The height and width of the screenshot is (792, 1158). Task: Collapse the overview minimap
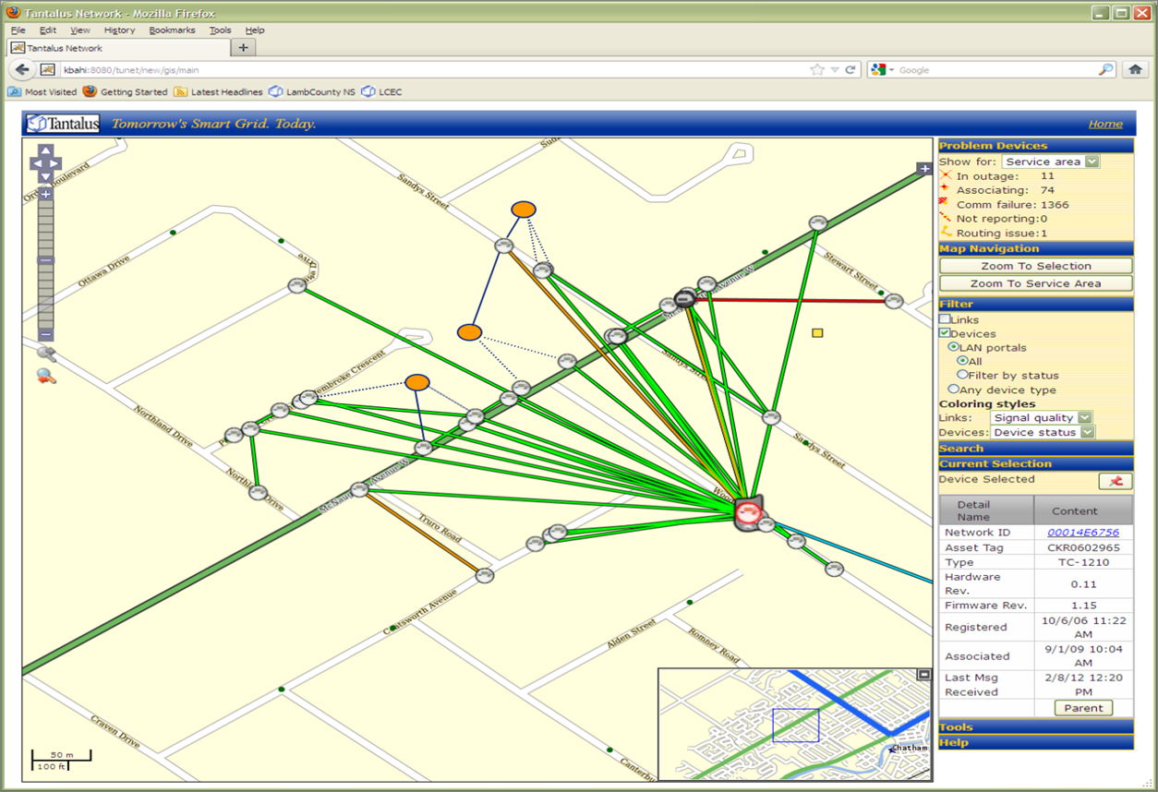(x=923, y=676)
